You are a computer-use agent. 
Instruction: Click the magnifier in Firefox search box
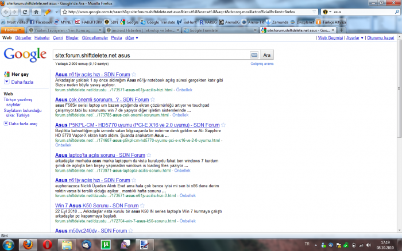coord(397,12)
